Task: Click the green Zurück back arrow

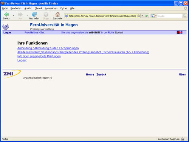Action: (x=6, y=15)
